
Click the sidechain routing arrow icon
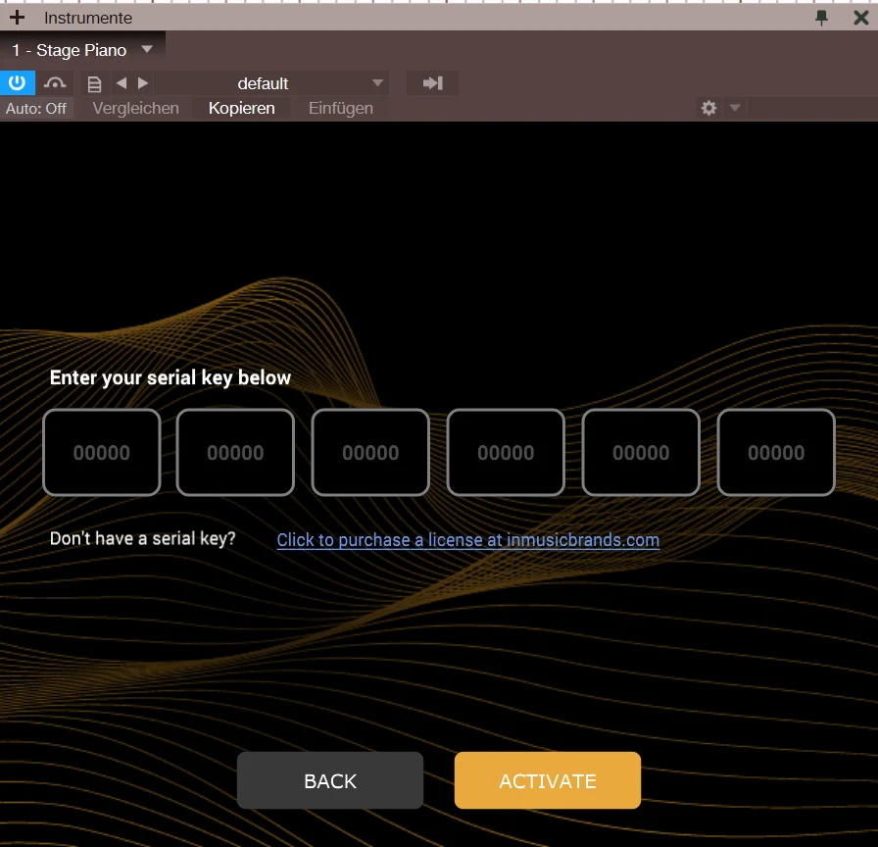click(432, 83)
